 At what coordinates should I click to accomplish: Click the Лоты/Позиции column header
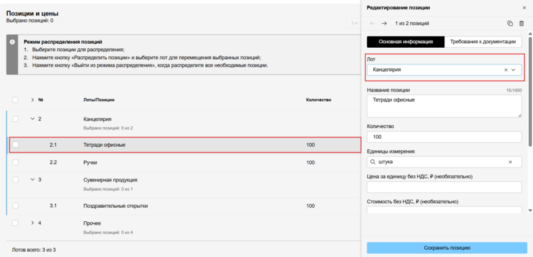pyautogui.click(x=99, y=100)
